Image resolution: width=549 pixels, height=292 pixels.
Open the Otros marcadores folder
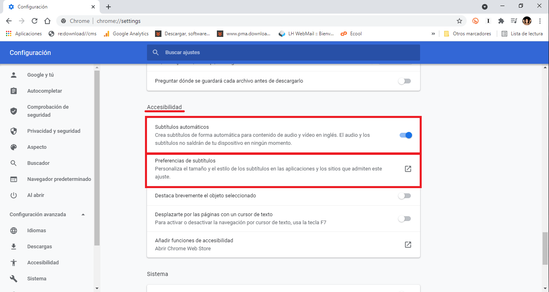pyautogui.click(x=467, y=34)
